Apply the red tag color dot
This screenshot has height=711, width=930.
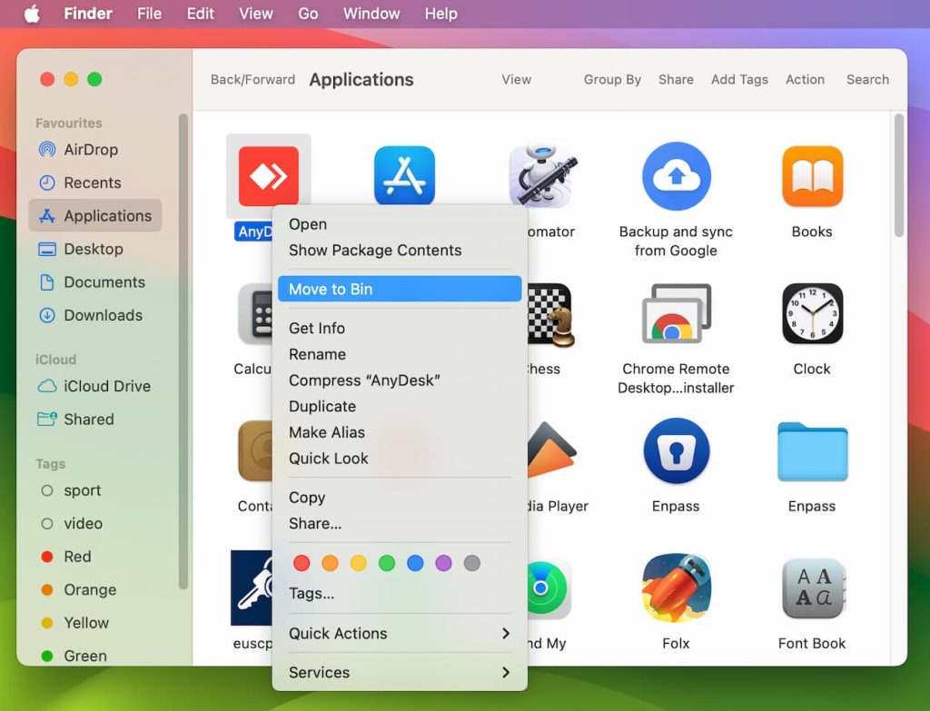(302, 563)
